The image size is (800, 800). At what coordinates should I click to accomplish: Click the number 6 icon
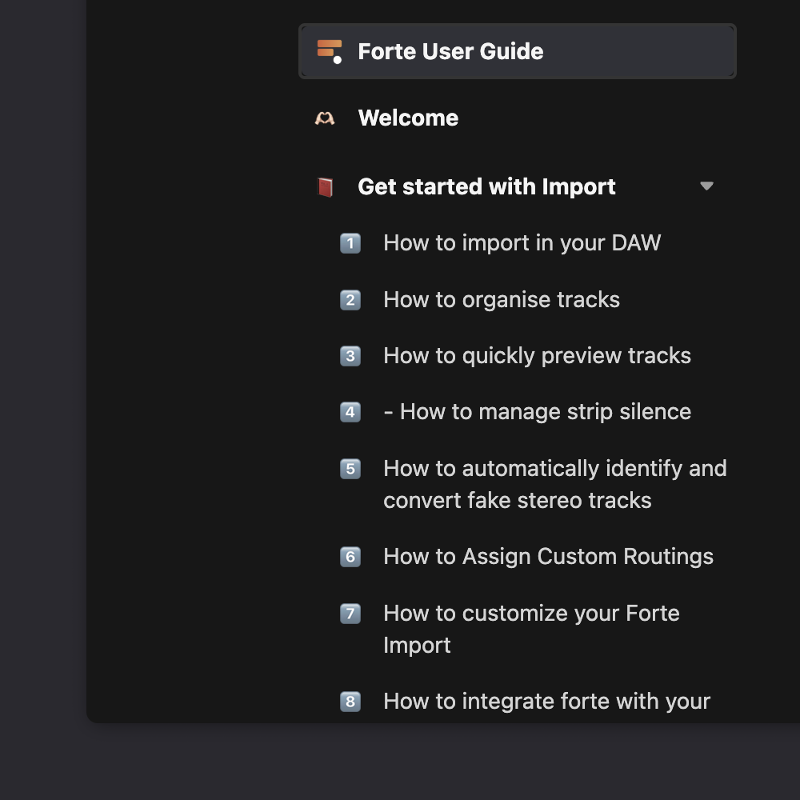coord(350,557)
